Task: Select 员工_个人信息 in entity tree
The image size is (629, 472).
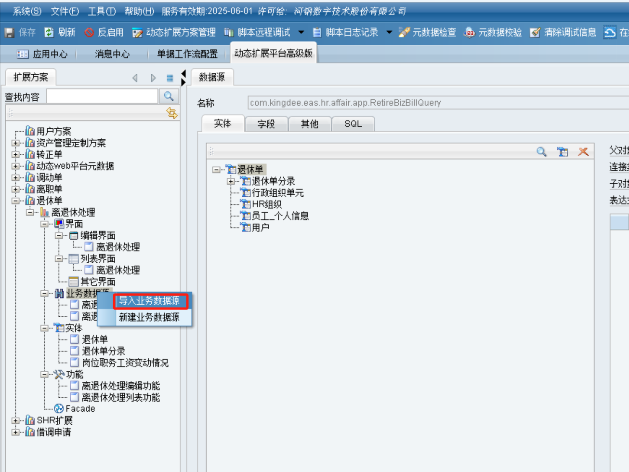Action: coord(280,216)
